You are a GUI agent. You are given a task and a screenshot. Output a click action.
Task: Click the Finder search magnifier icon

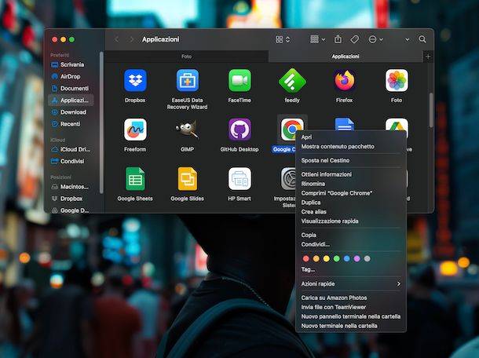coord(422,39)
